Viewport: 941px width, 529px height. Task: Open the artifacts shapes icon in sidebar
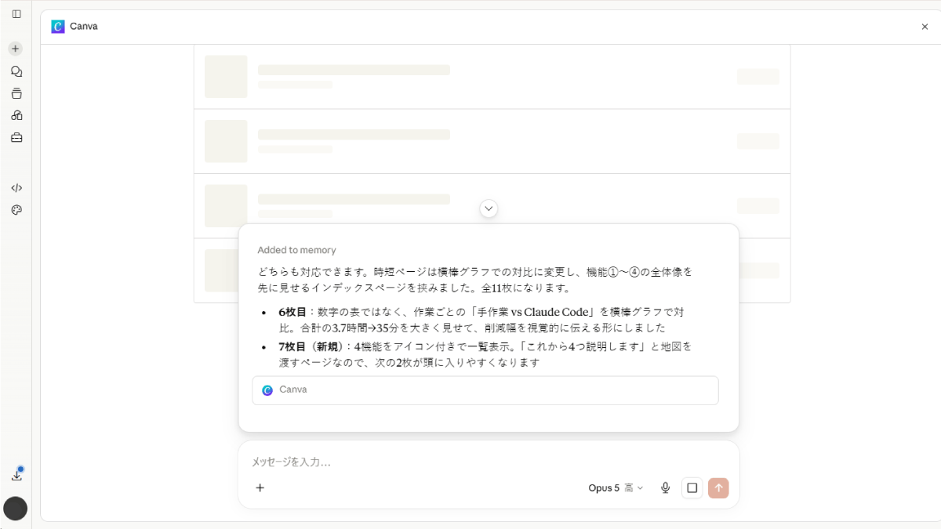tap(16, 115)
